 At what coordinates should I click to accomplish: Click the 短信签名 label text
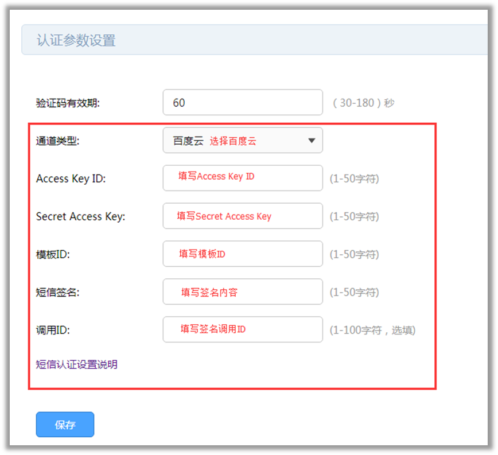(x=57, y=292)
